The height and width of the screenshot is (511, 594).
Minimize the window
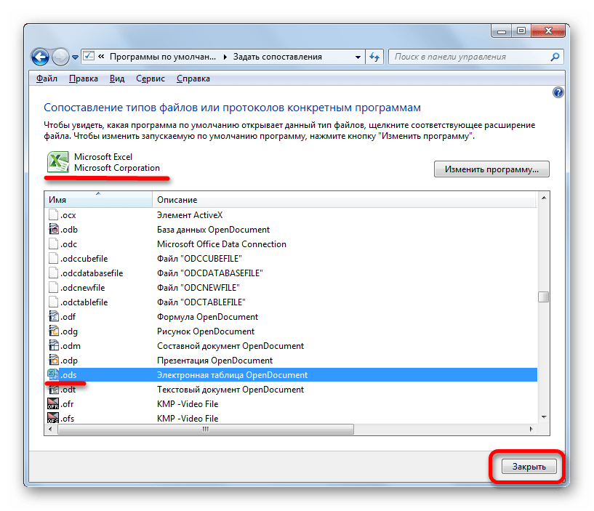pos(502,31)
